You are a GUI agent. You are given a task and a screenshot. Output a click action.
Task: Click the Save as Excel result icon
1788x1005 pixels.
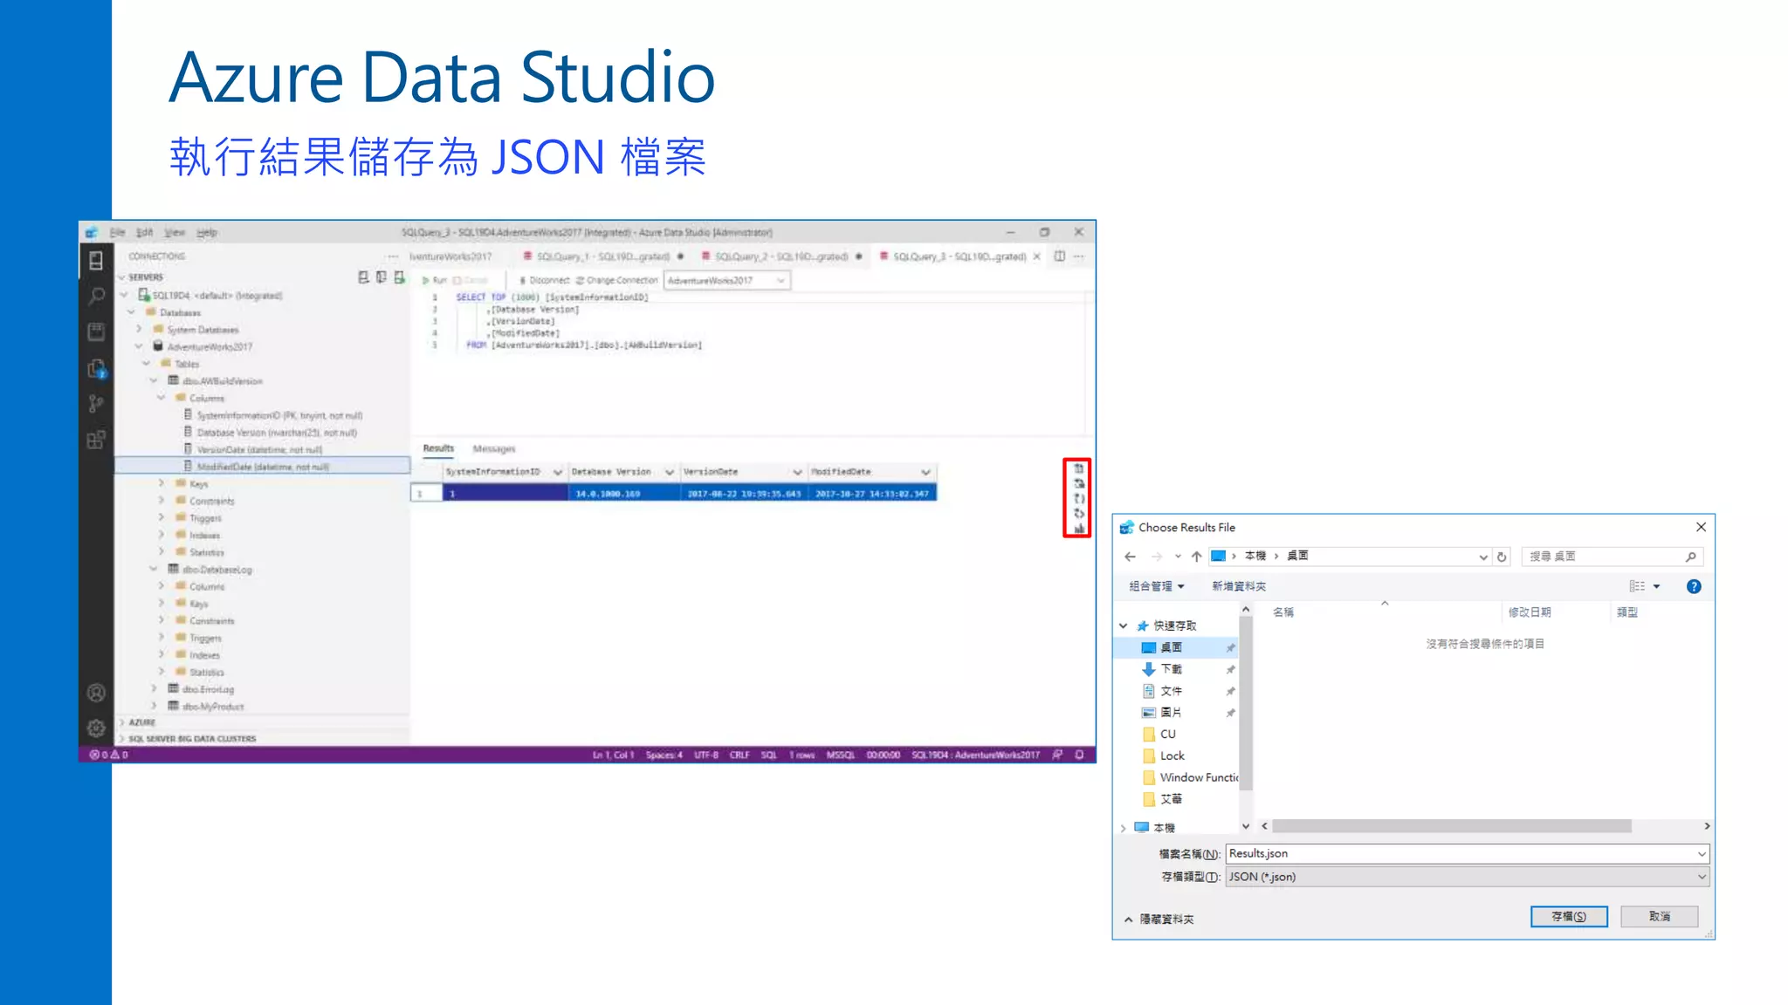point(1079,483)
